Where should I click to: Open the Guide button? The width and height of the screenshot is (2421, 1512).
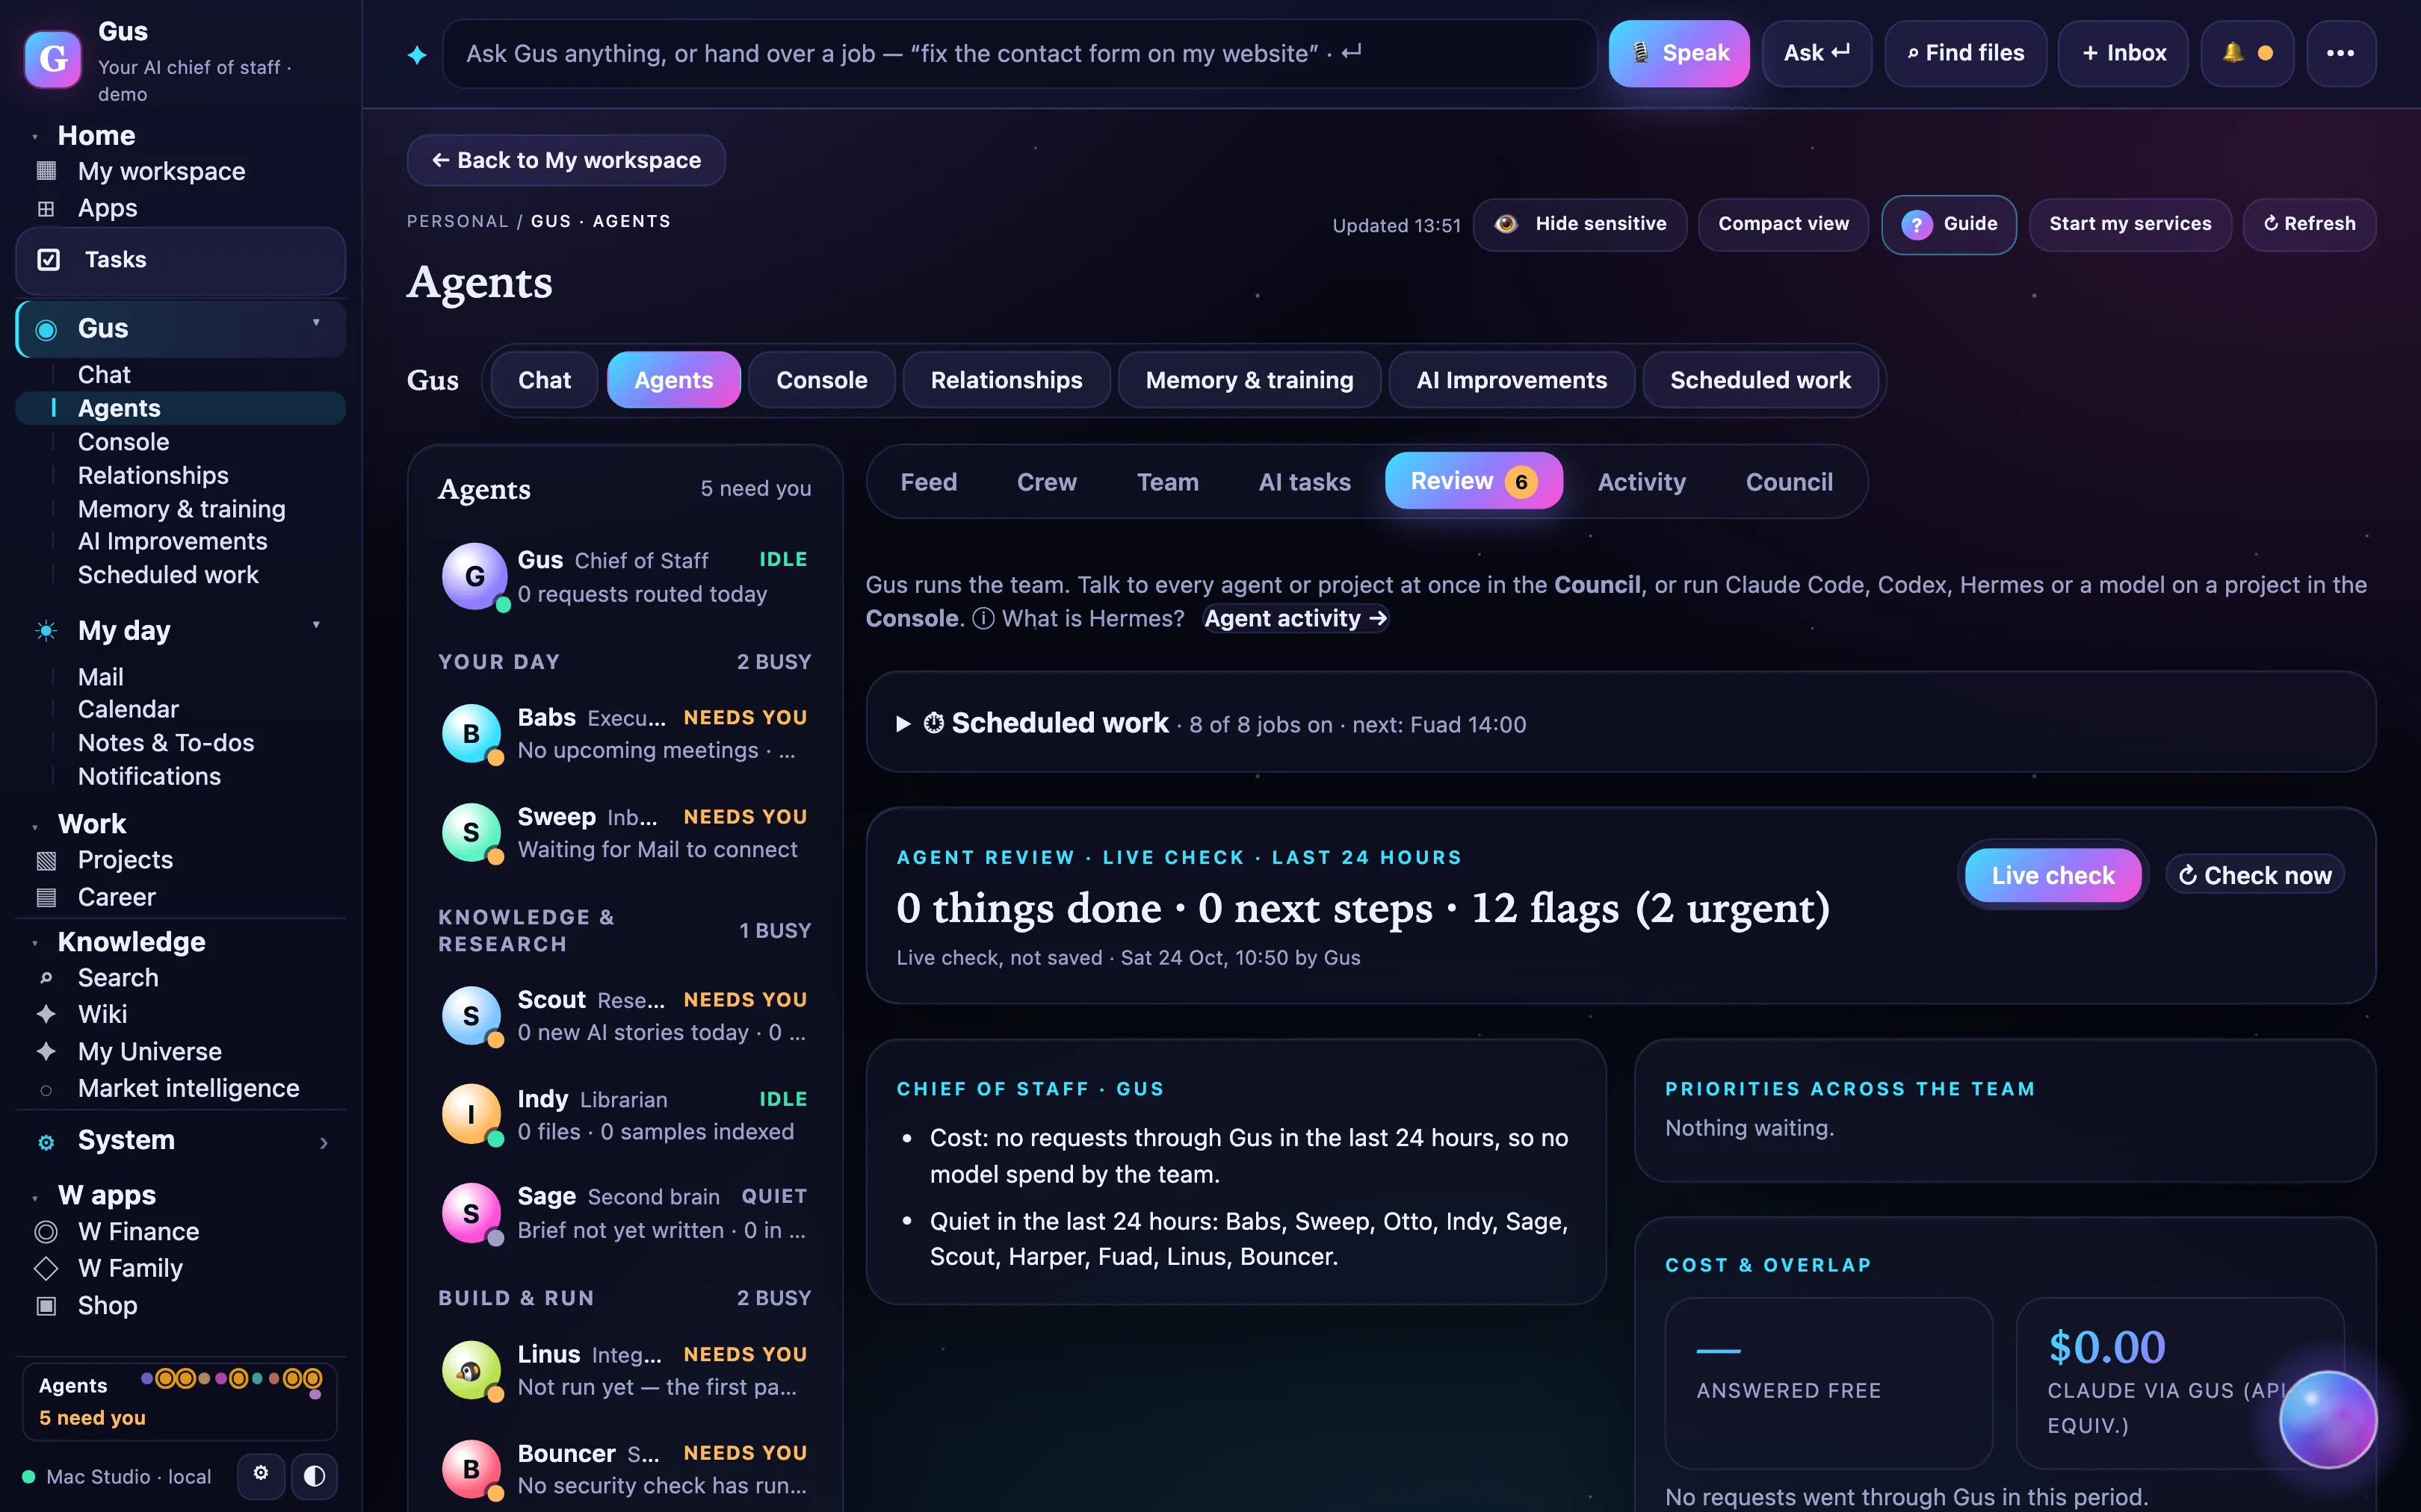(1949, 224)
